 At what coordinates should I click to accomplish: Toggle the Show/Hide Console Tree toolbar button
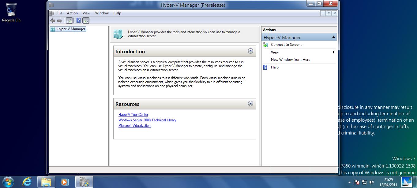(x=69, y=20)
